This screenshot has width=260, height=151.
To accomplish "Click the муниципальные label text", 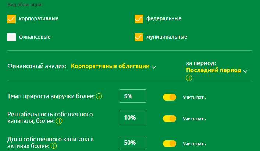I will [x=167, y=37].
